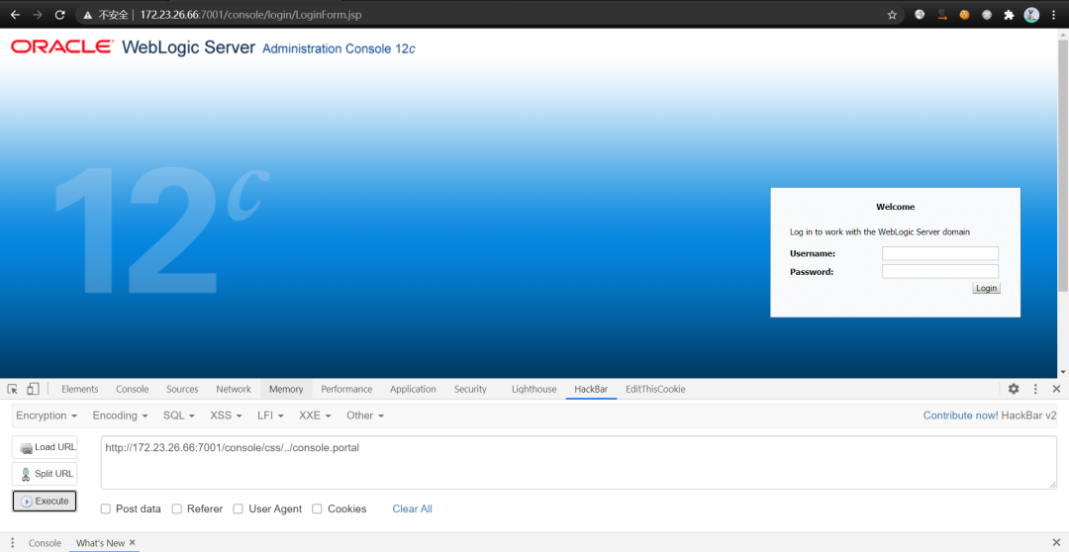
Task: Open the Encoding dropdown
Action: tap(120, 415)
